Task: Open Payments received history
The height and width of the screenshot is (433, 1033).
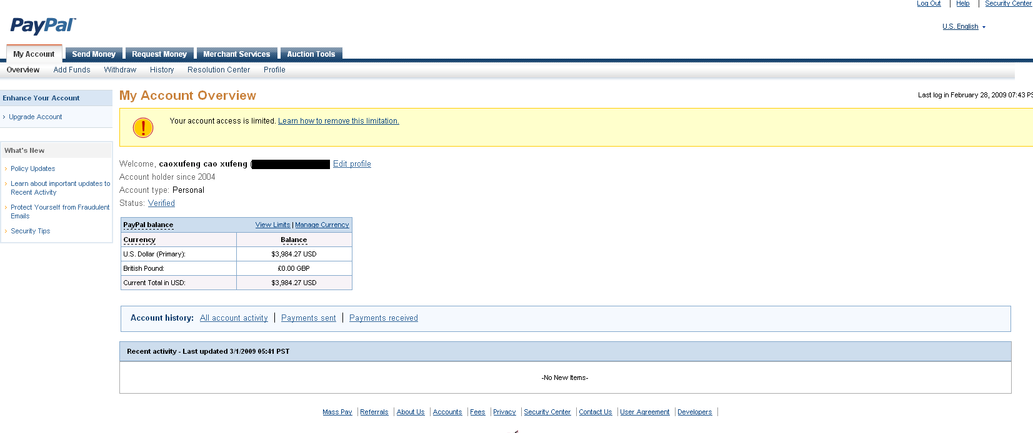Action: point(383,318)
